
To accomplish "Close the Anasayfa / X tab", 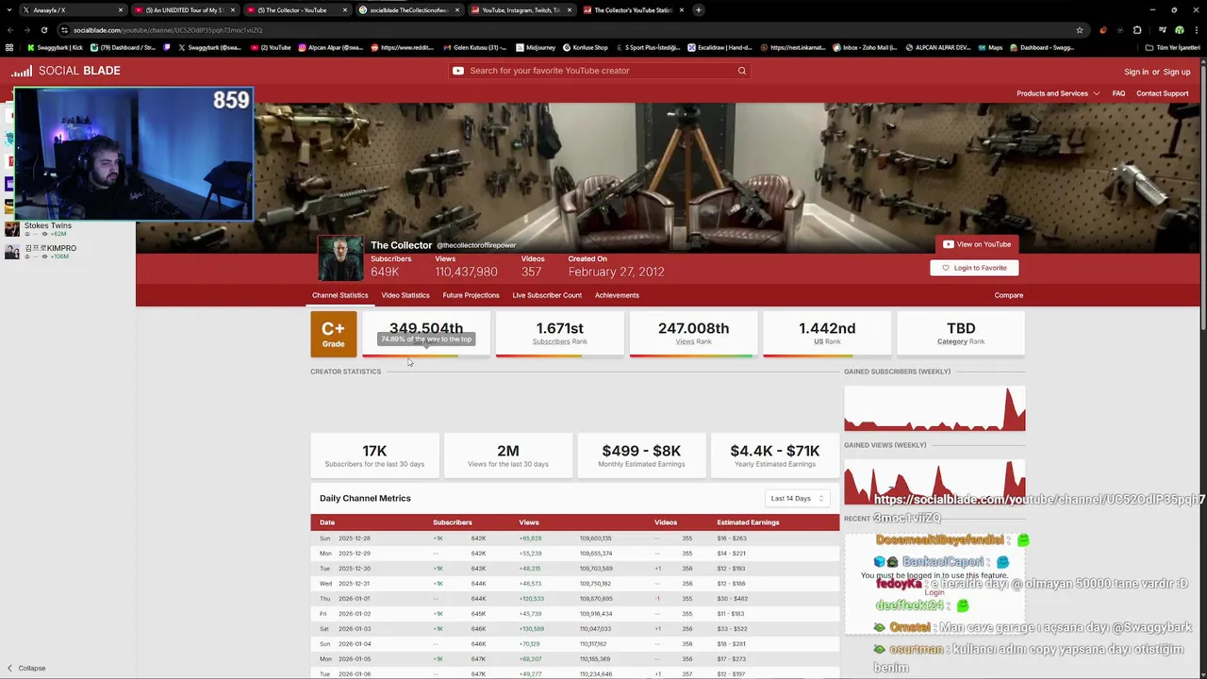I will point(121,10).
